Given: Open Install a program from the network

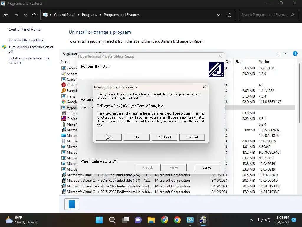Looking at the screenshot, I should 29,60.
